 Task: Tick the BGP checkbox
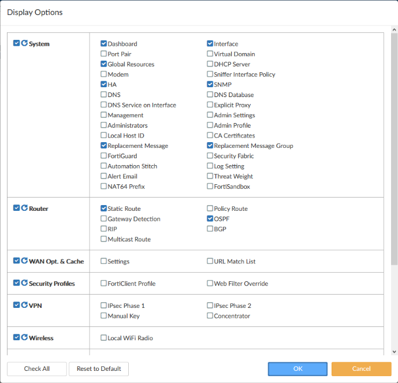click(x=210, y=228)
